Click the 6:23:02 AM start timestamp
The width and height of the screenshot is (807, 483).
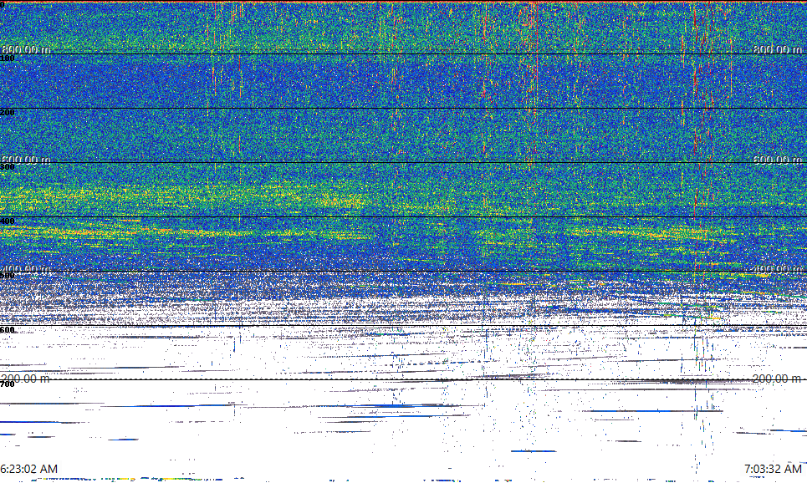click(x=28, y=469)
